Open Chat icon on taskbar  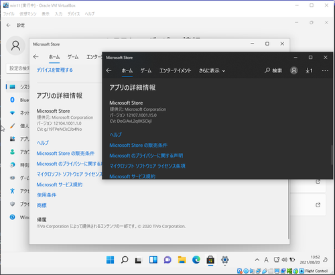tap(167, 260)
